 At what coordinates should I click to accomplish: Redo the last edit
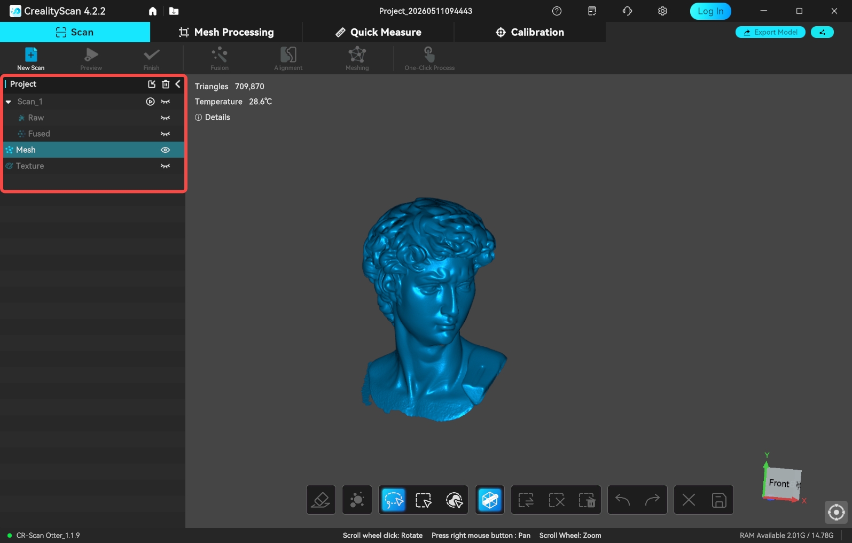click(x=653, y=500)
